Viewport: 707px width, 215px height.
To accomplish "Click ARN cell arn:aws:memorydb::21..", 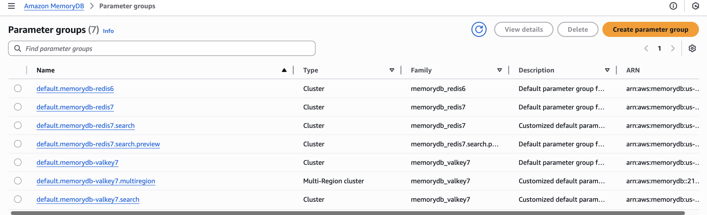I will tap(662, 181).
